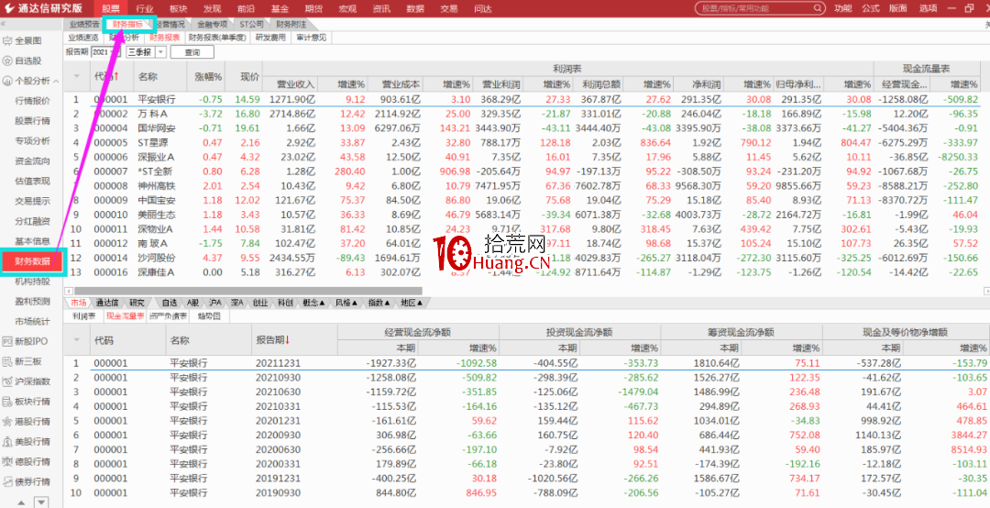Image resolution: width=990 pixels, height=508 pixels.
Task: Open 估值表现 in sidebar
Action: click(x=32, y=182)
